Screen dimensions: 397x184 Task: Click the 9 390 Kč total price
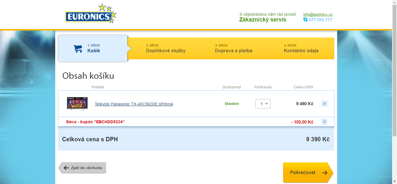pos(318,140)
